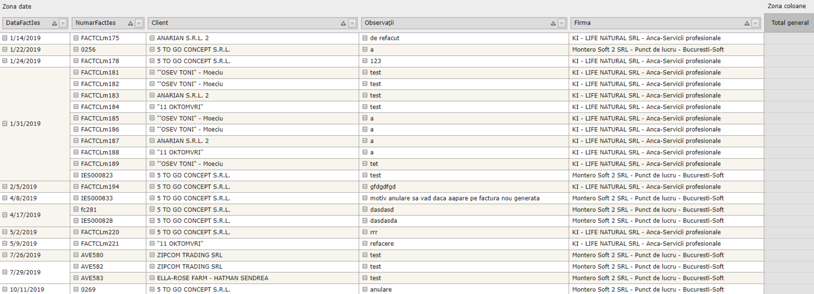This screenshot has height=294, width=814.
Task: Collapse ELLA-ROSE FARM - HATMAN SENDREA client
Action: coord(152,278)
